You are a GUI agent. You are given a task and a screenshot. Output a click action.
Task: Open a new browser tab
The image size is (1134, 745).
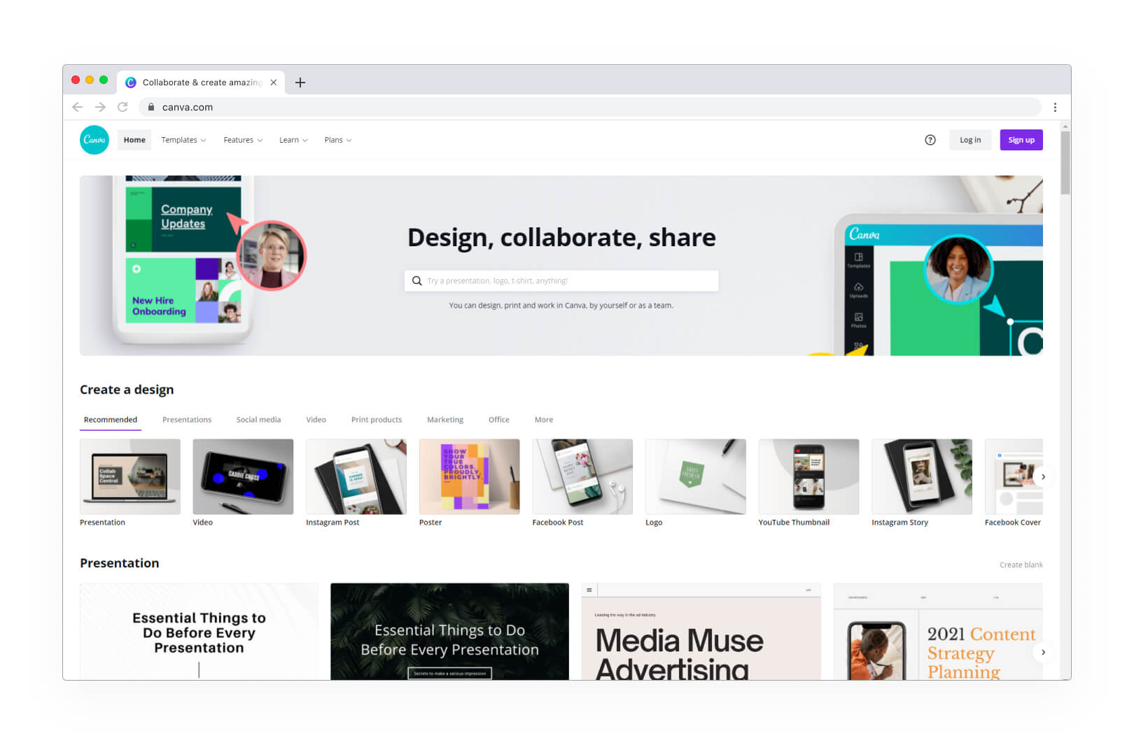point(300,83)
